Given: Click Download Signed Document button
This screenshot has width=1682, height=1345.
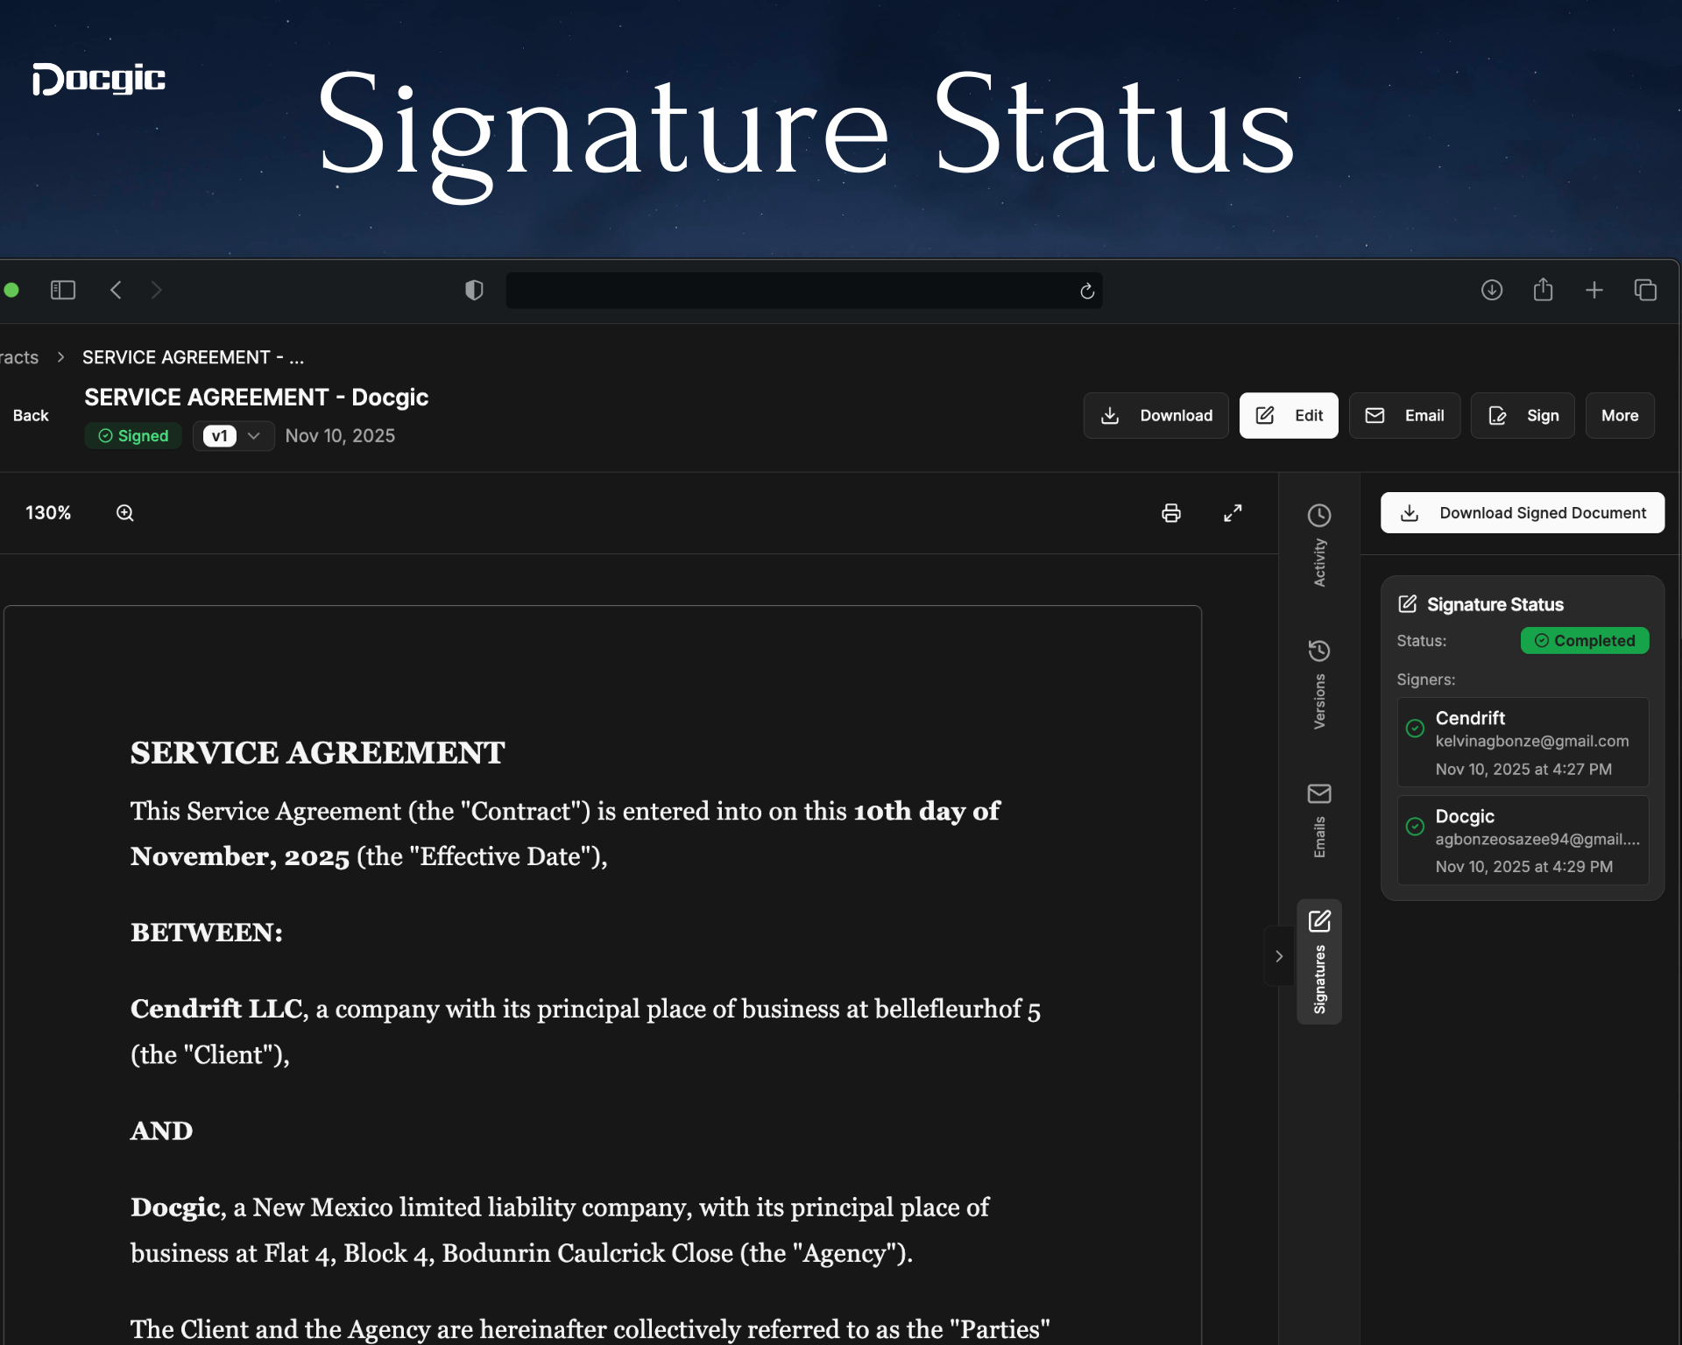Looking at the screenshot, I should (1522, 513).
